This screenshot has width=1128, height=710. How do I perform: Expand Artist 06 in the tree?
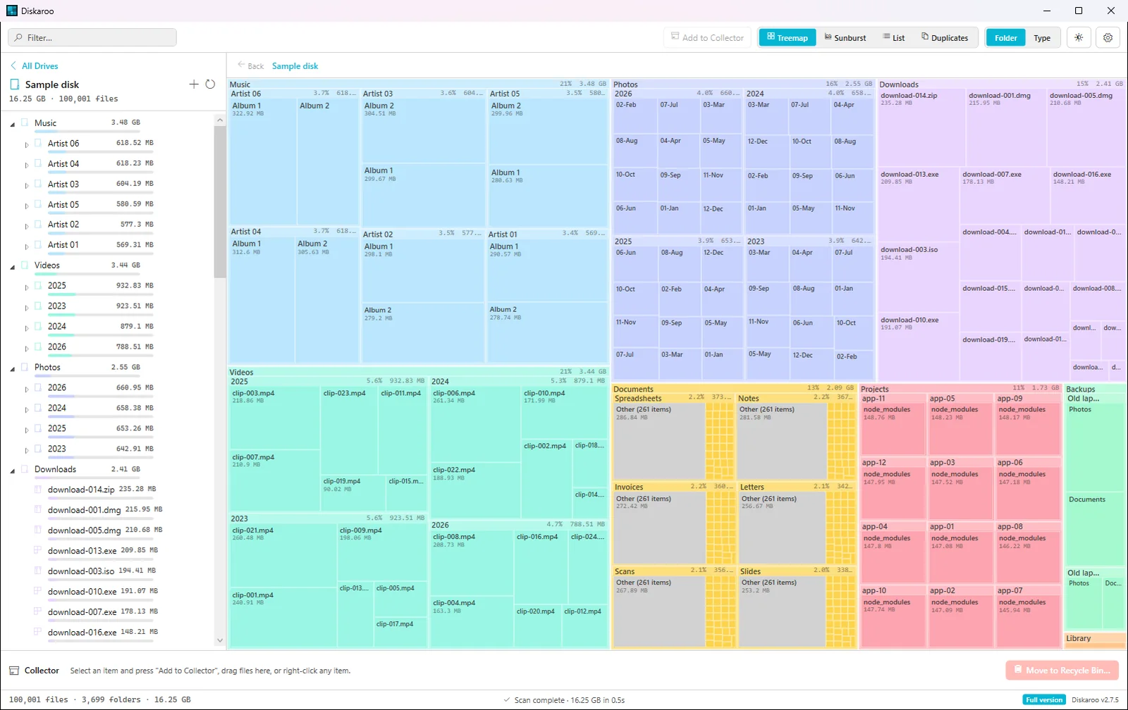pos(27,144)
